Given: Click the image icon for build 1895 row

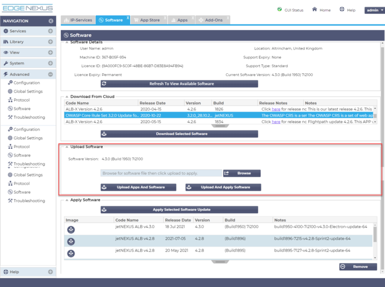Looking at the screenshot, I should tap(71, 253).
